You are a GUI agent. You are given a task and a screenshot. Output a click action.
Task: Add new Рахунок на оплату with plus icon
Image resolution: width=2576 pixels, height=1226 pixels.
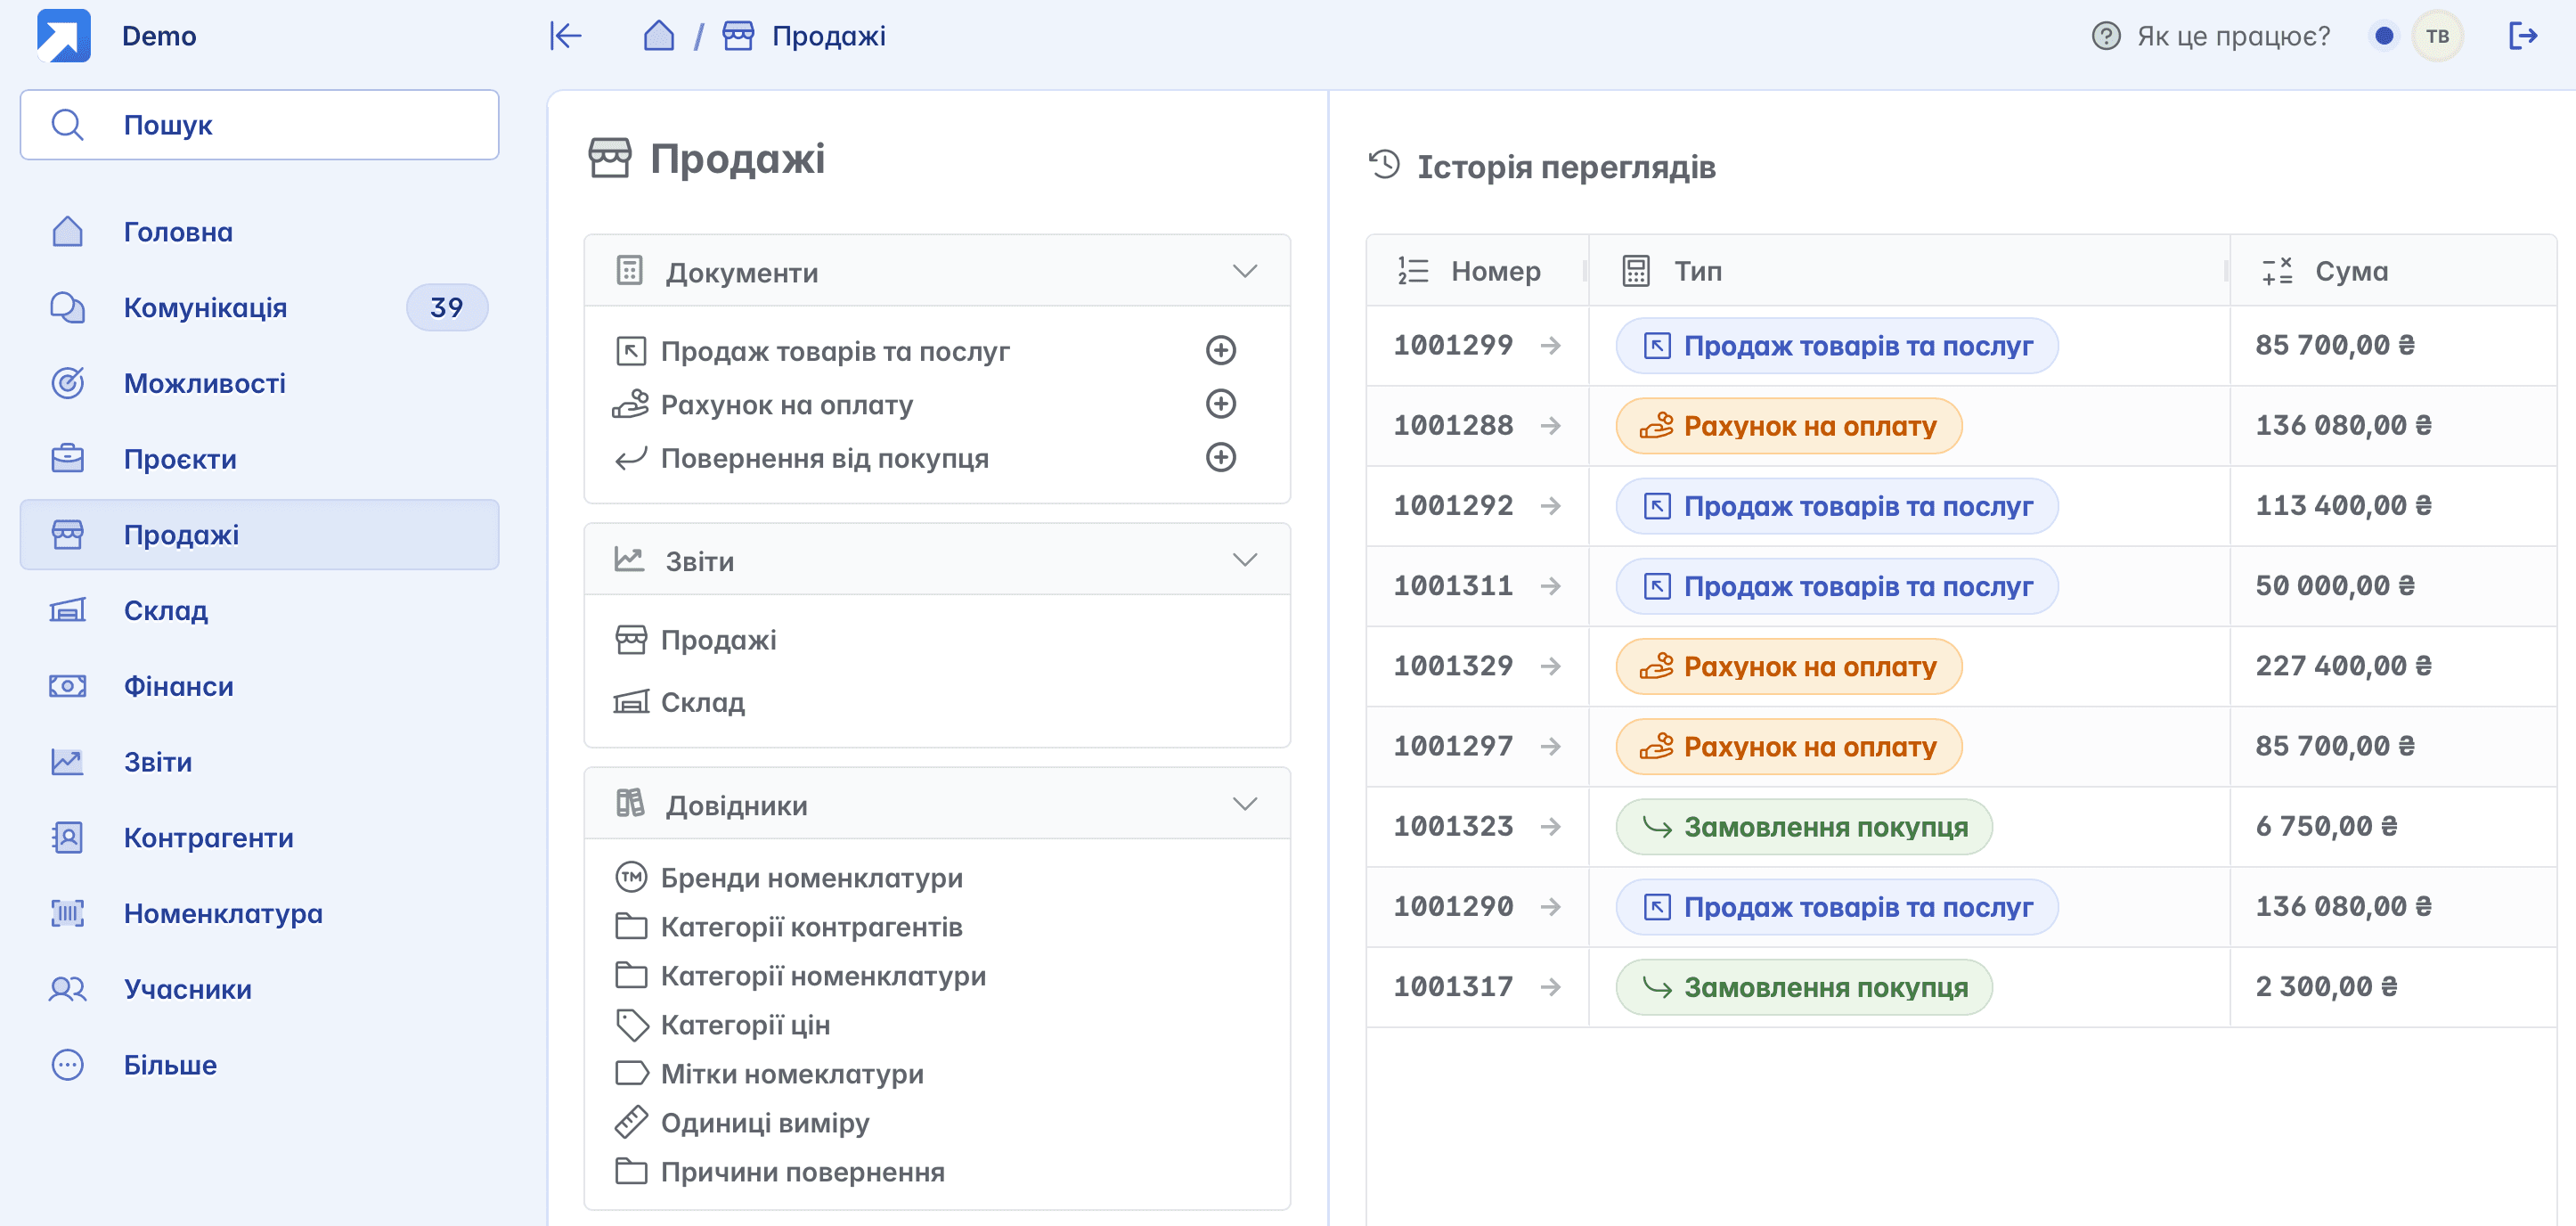coord(1220,404)
